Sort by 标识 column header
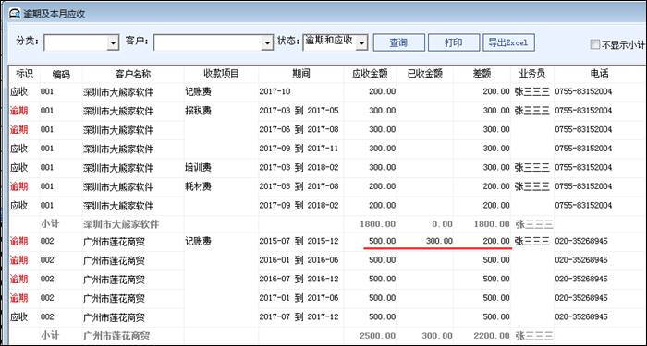The width and height of the screenshot is (647, 346). tap(24, 74)
